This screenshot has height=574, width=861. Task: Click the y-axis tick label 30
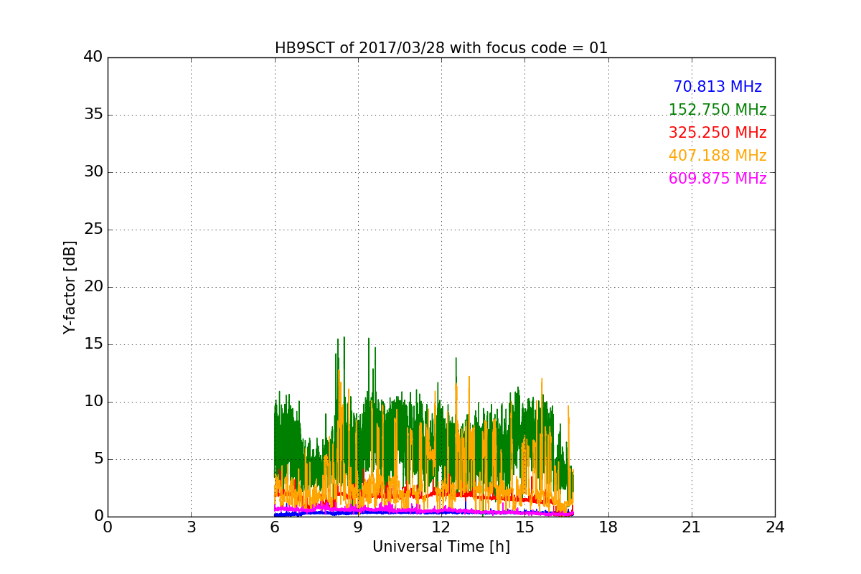[x=93, y=172]
